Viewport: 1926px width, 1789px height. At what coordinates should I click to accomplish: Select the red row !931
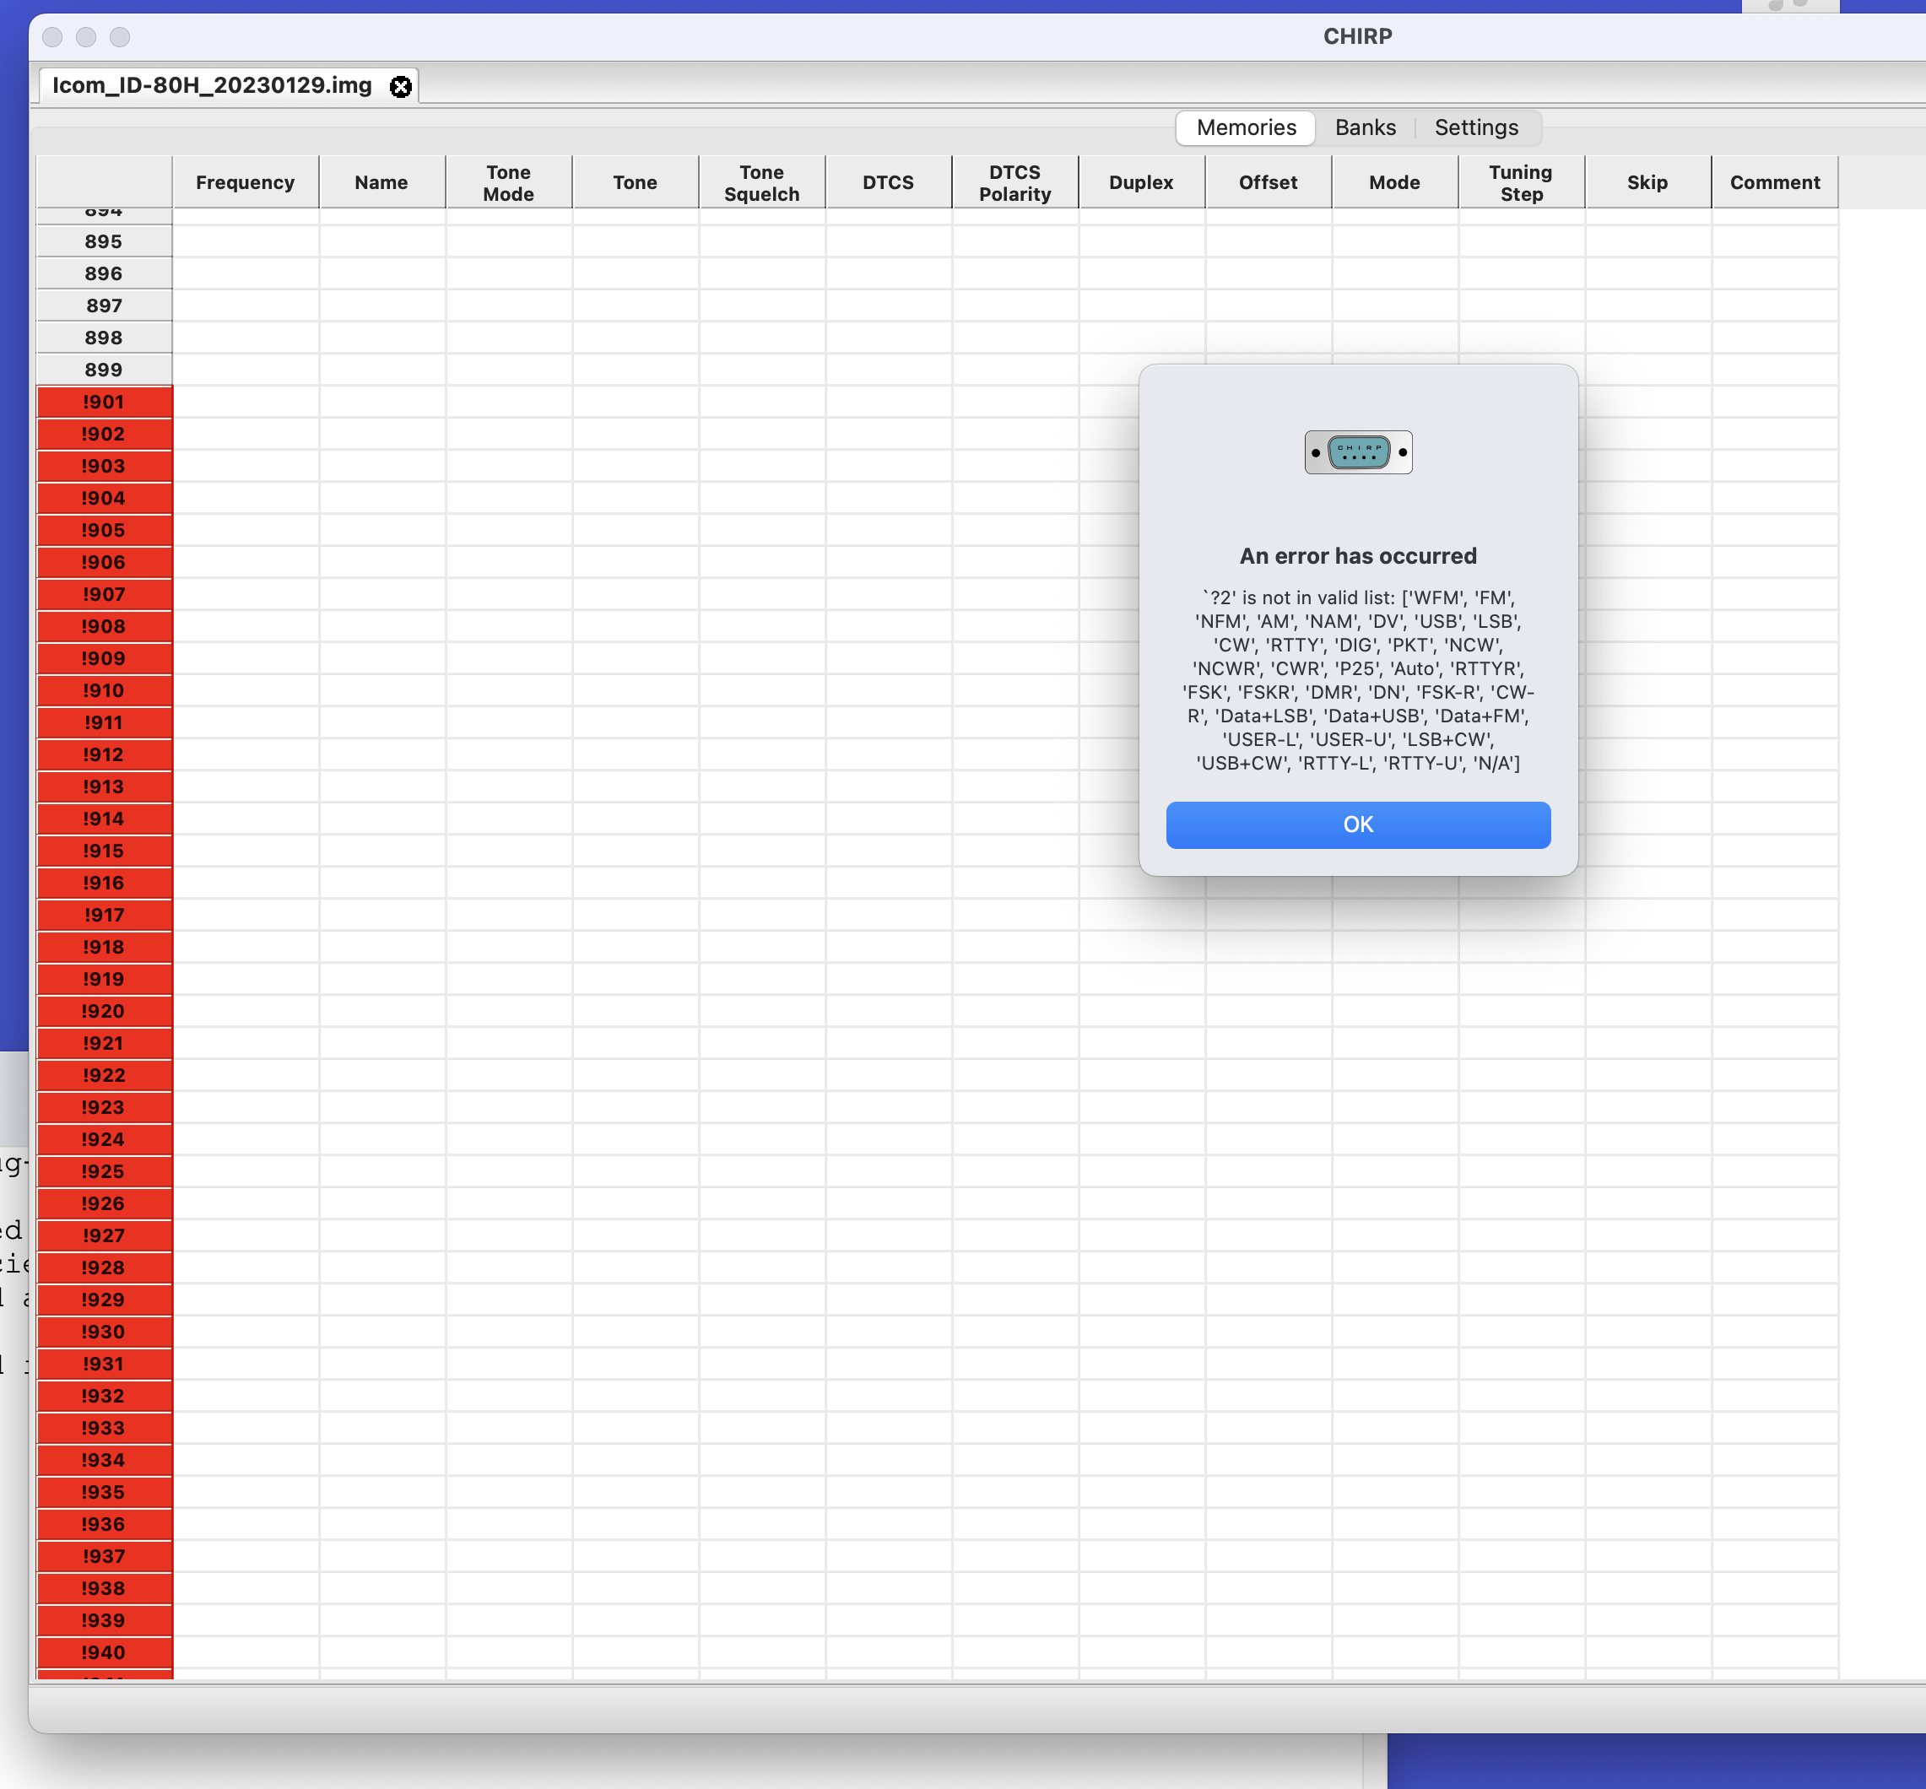pos(104,1363)
